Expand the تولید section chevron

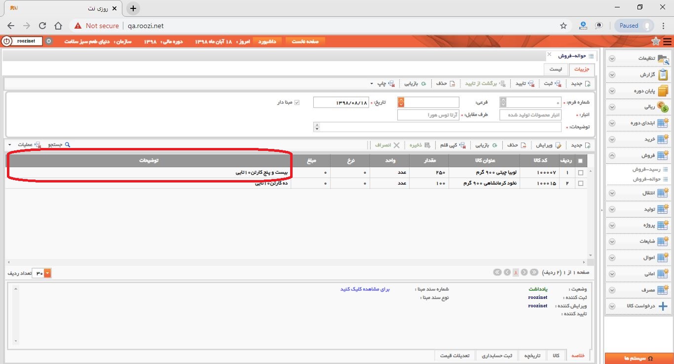point(612,209)
